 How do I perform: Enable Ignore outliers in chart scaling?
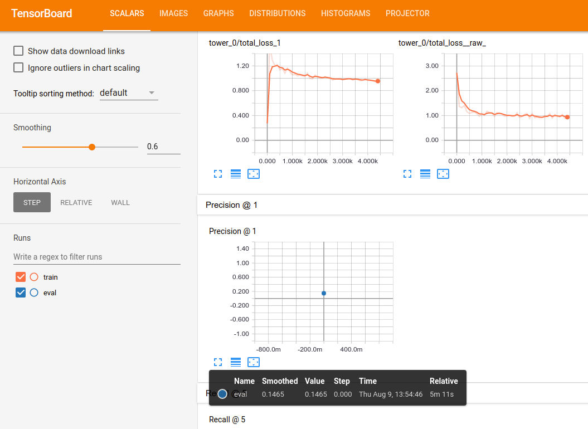[18, 67]
